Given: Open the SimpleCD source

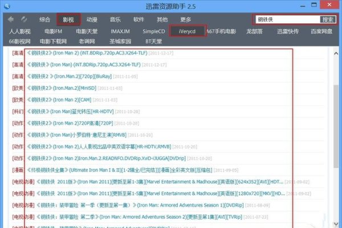Looking at the screenshot, I should pyautogui.click(x=154, y=31).
